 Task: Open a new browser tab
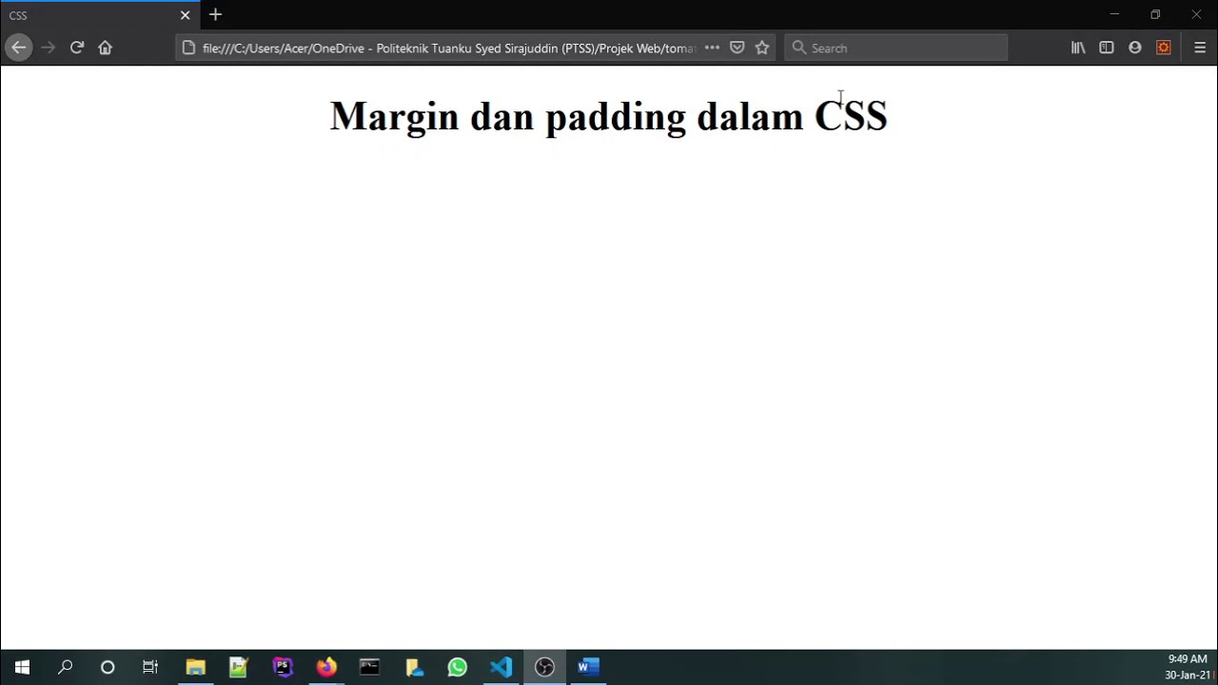pos(215,15)
